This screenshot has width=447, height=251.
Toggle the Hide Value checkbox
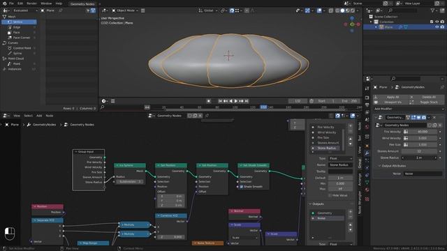(330, 195)
